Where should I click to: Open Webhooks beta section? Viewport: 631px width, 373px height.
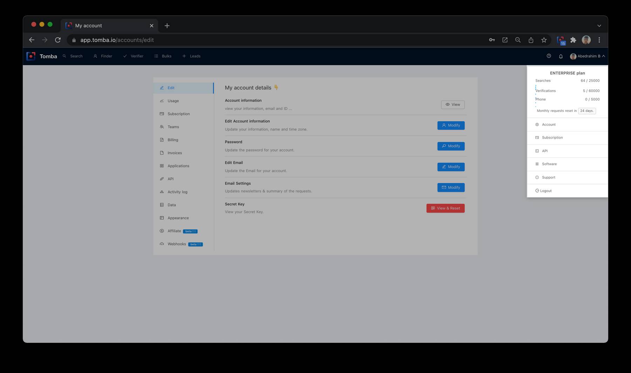point(183,244)
